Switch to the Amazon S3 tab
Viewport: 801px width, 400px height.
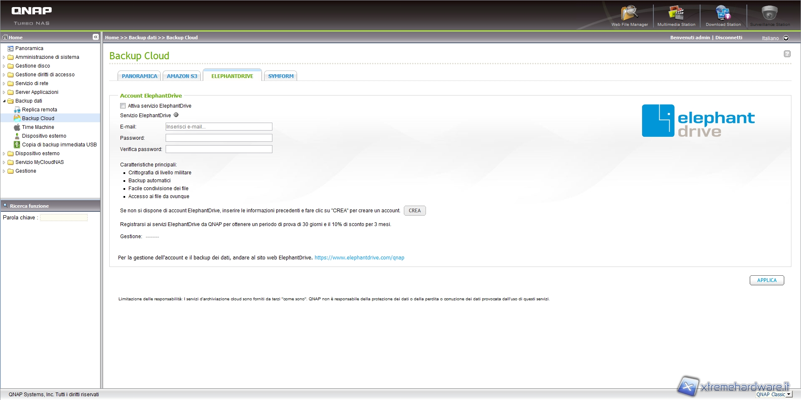tap(182, 76)
